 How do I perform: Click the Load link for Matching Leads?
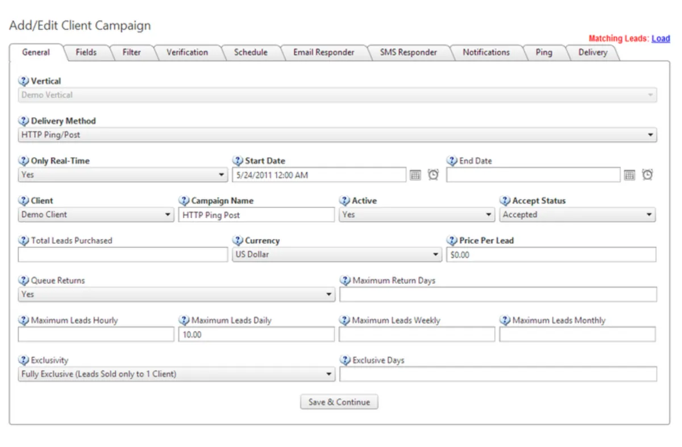[x=660, y=39]
